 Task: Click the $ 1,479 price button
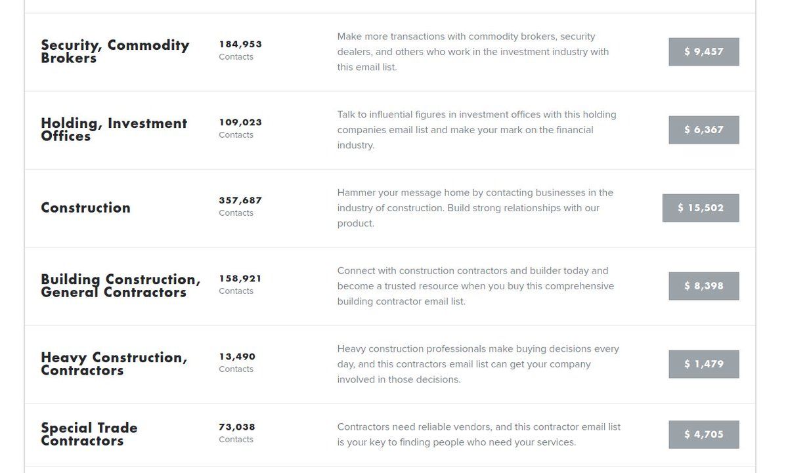[x=703, y=364]
